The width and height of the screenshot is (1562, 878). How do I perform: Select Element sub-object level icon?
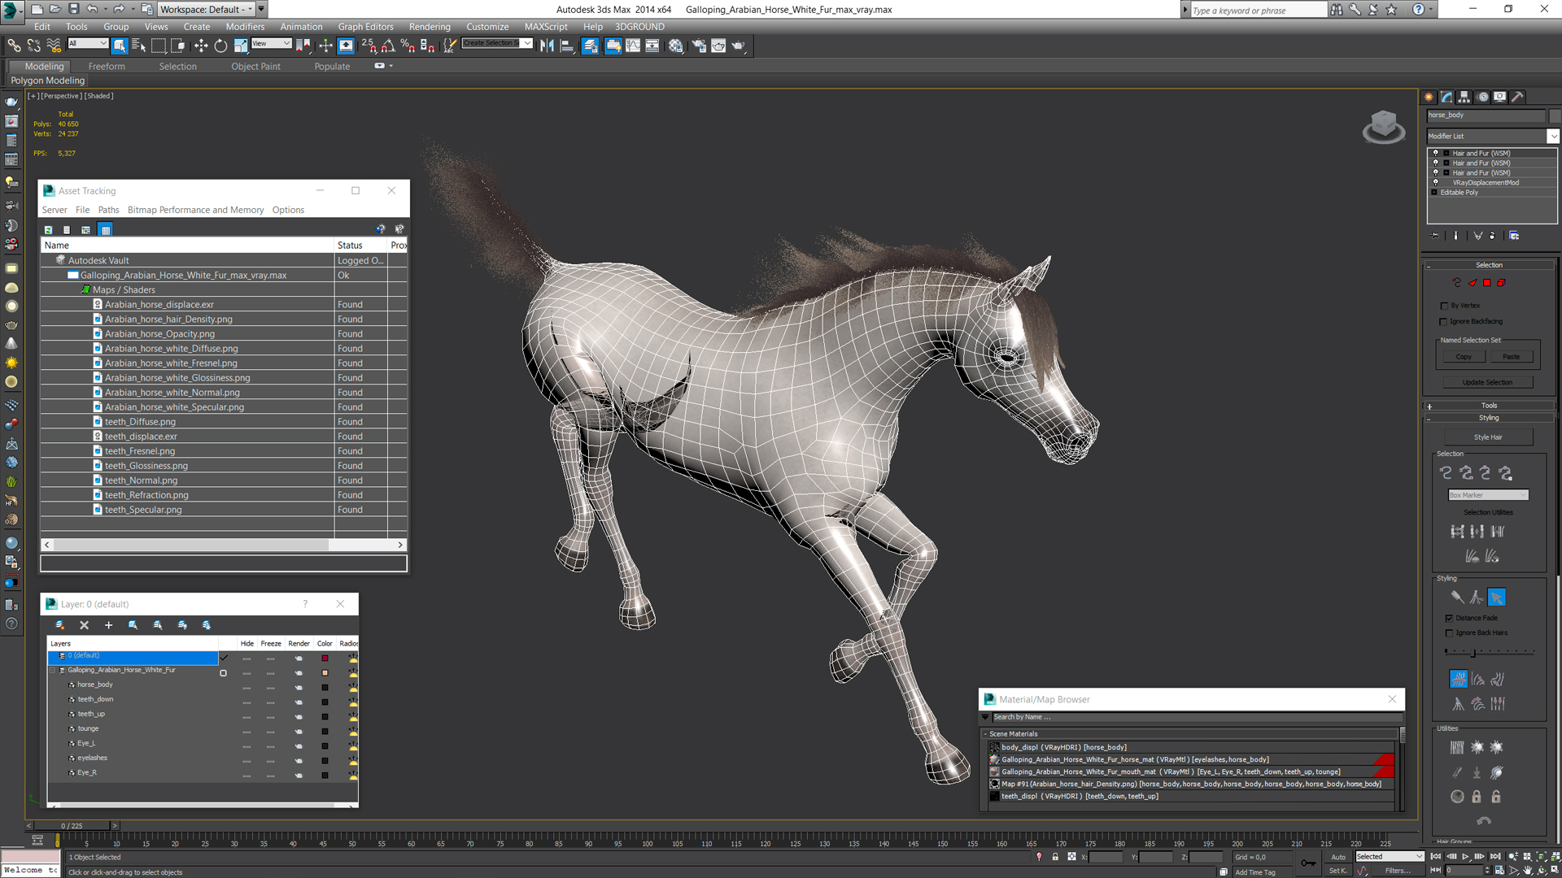pos(1502,283)
